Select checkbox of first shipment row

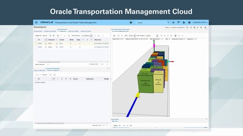[46, 44]
